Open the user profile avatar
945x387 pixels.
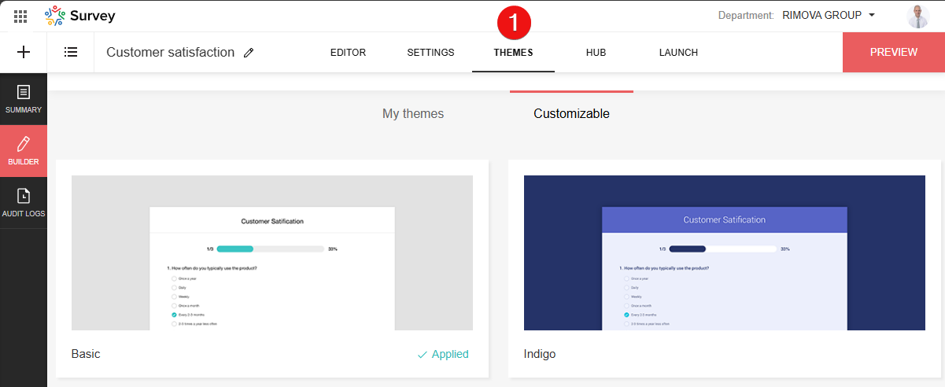tap(917, 16)
